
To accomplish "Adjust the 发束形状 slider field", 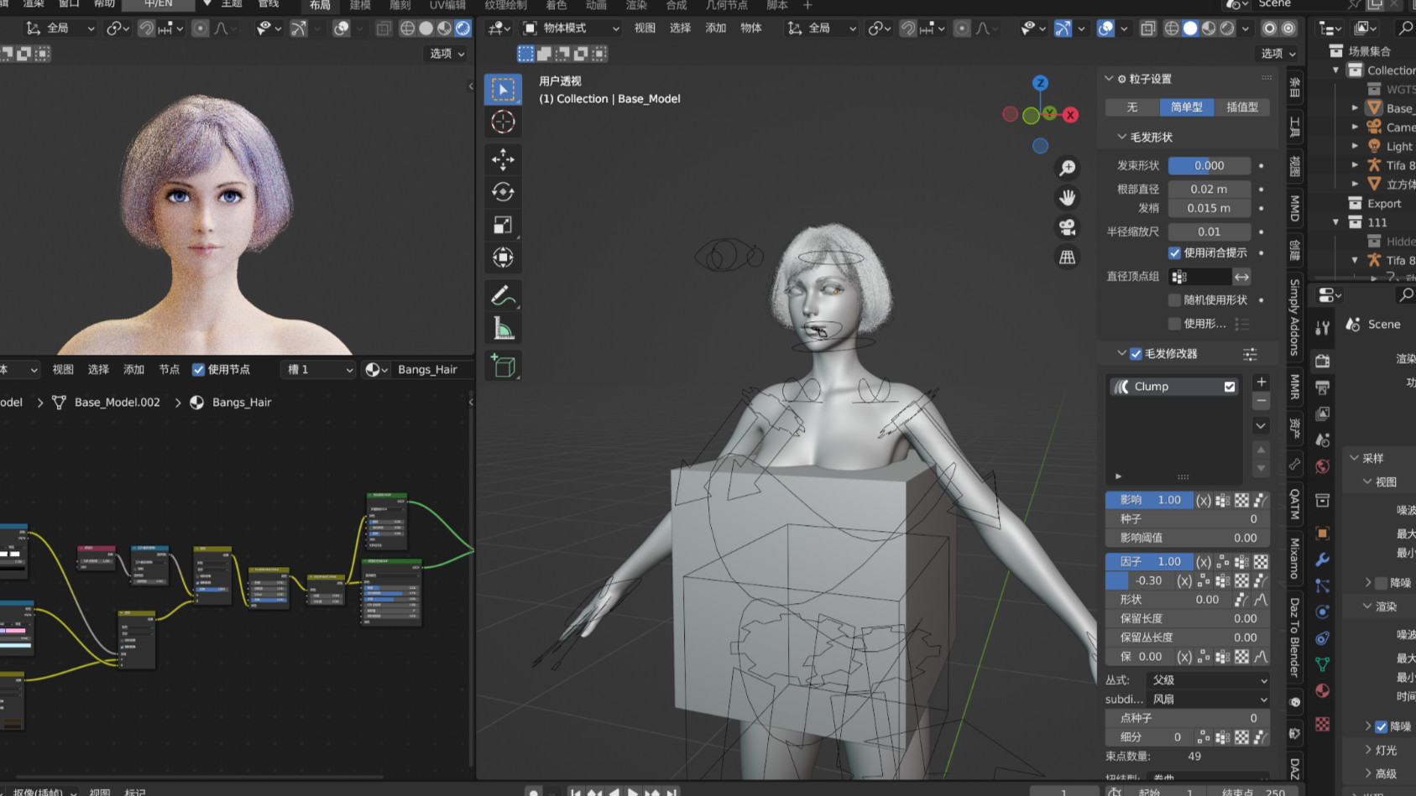I will [x=1209, y=166].
